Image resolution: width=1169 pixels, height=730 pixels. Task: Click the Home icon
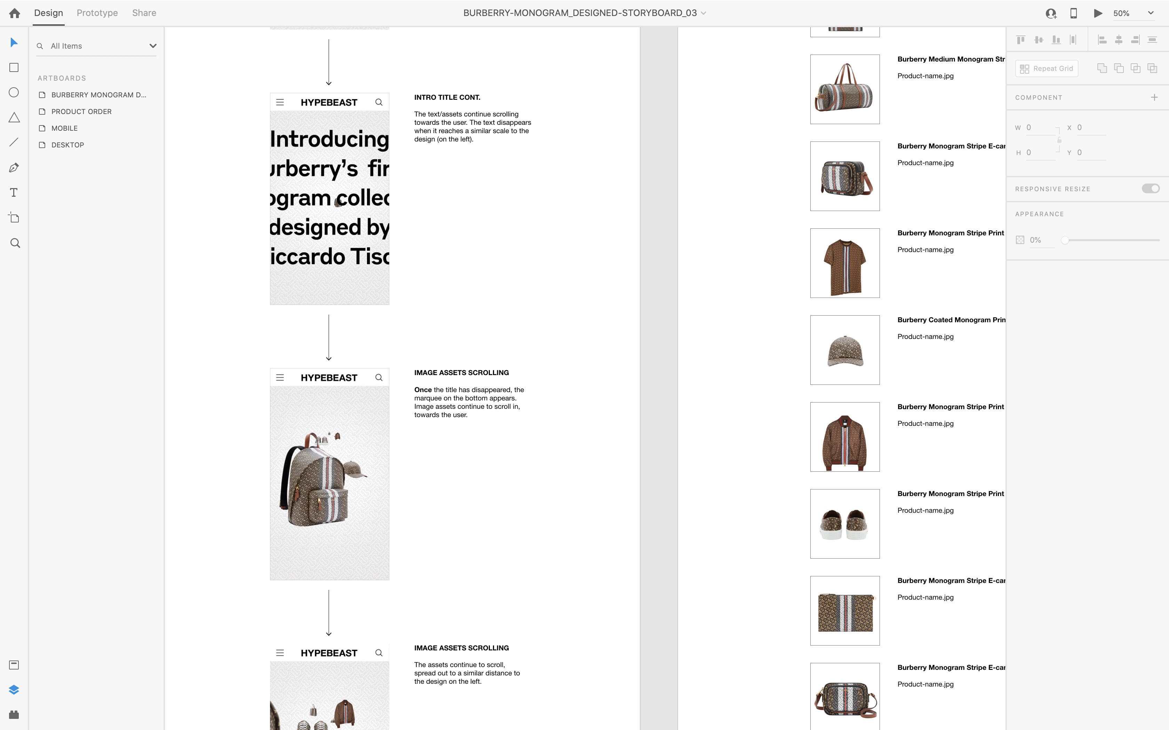15,13
